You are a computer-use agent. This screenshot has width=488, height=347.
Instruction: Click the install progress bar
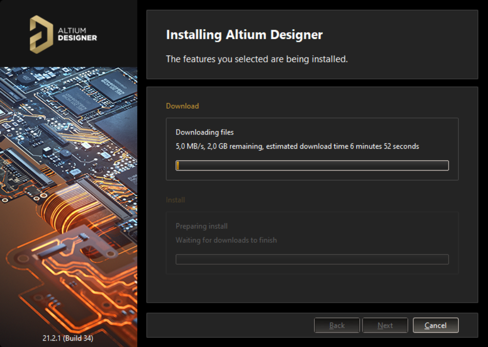click(312, 259)
